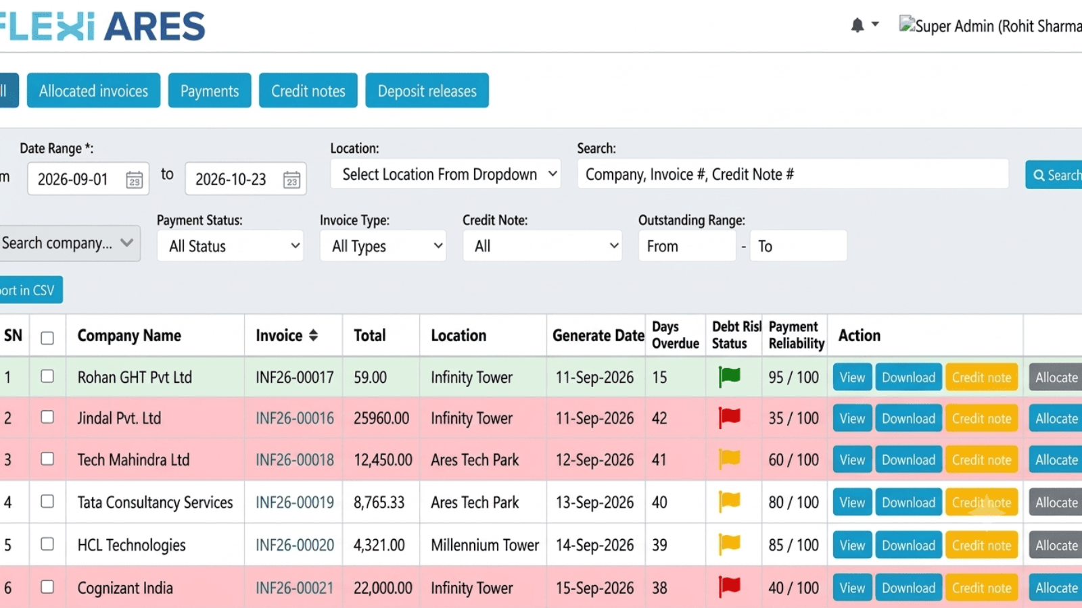The image size is (1082, 608).
Task: Switch to the Allocated invoices tab
Action: pyautogui.click(x=93, y=91)
